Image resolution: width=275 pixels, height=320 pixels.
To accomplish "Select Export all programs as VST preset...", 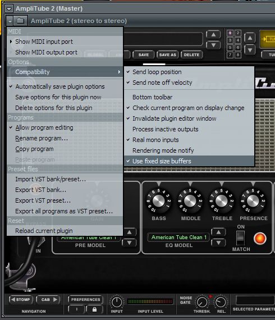I will coord(65,211).
